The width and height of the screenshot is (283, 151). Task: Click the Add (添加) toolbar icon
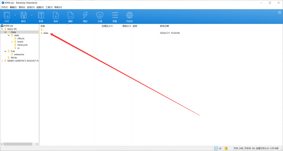(x=56, y=15)
